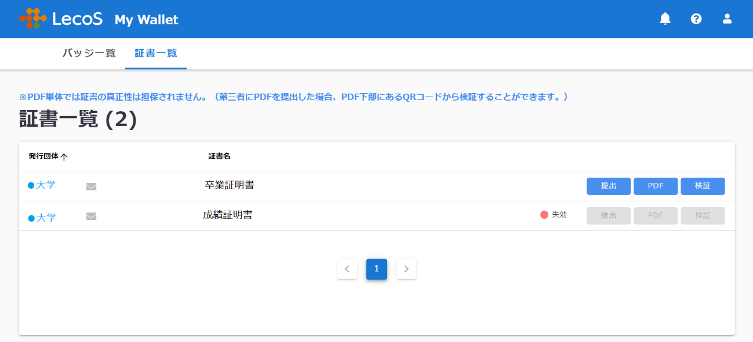Go to previous page chevron

click(347, 269)
